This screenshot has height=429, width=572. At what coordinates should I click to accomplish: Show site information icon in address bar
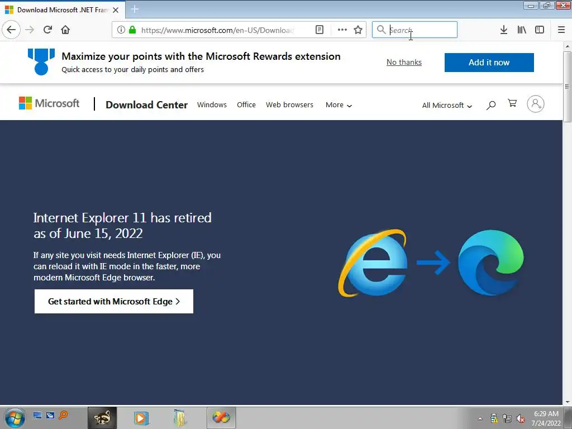pos(121,30)
